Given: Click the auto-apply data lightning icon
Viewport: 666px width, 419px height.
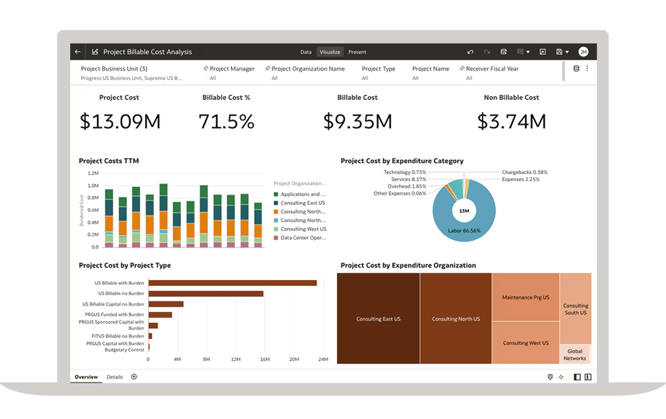Looking at the screenshot, I should (x=561, y=377).
